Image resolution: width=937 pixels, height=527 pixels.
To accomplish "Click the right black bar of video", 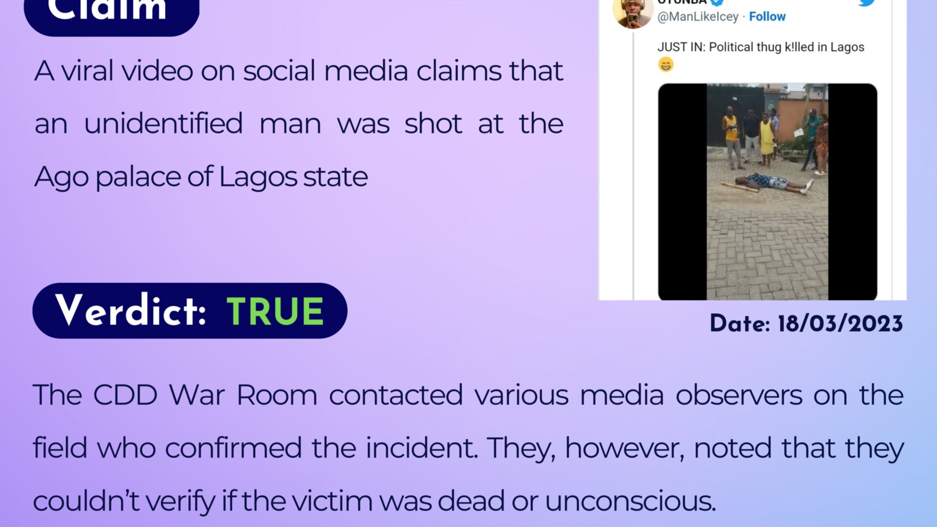I will pyautogui.click(x=852, y=191).
